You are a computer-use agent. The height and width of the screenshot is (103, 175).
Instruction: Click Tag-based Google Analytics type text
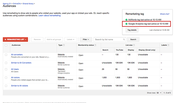pos(64,72)
